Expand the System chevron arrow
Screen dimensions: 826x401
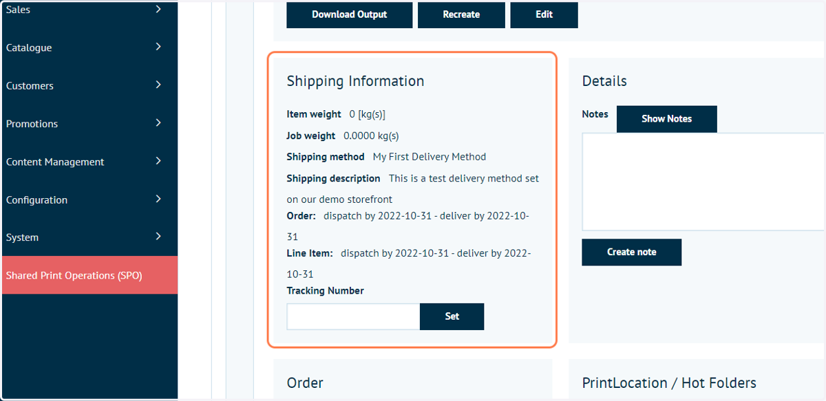coord(158,236)
